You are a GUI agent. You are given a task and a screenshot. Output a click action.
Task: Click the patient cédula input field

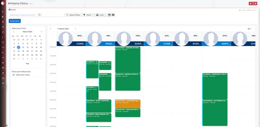23,15
